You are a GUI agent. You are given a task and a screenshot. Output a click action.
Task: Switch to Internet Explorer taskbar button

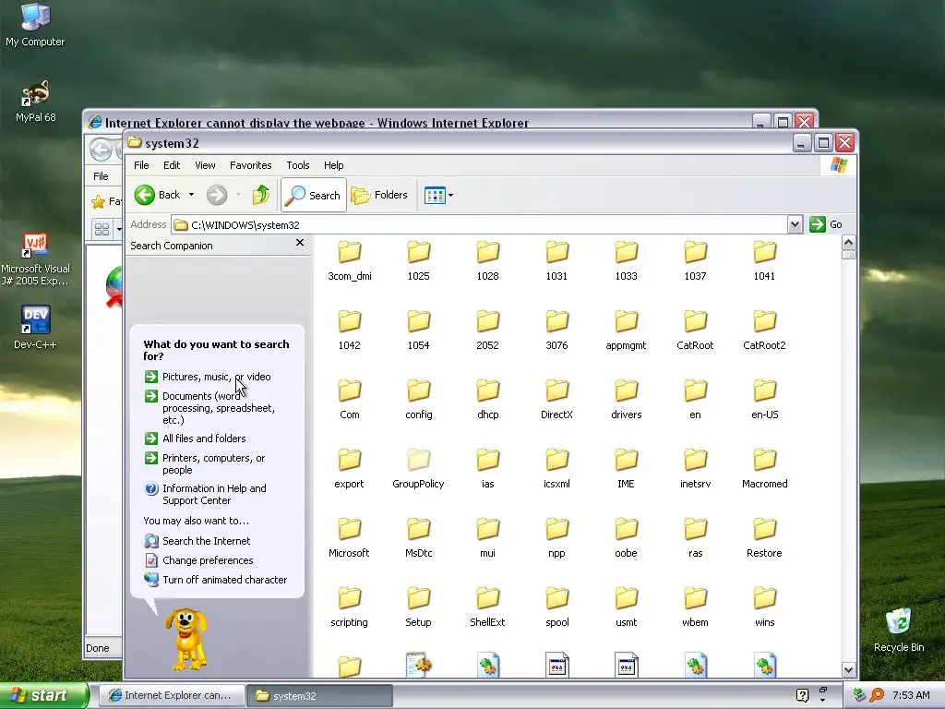[171, 695]
